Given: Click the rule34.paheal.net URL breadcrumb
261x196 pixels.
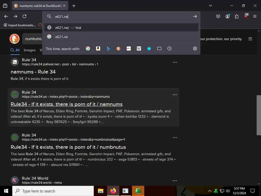Looking at the screenshot, I should click(60, 64).
